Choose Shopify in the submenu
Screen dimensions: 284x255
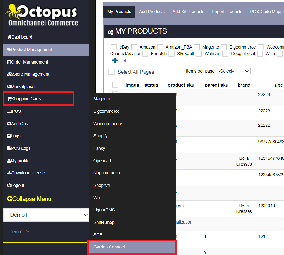(101, 136)
